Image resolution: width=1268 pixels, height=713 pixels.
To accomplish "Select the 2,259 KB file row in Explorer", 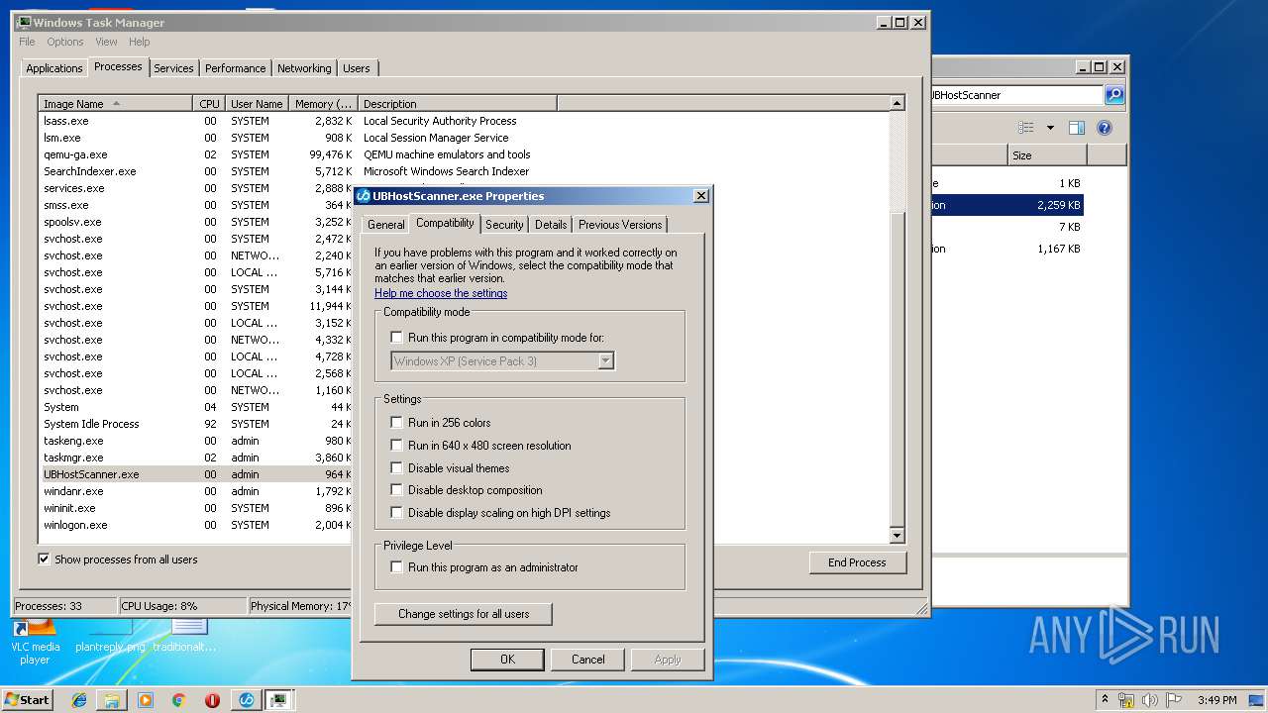I will coord(1006,205).
